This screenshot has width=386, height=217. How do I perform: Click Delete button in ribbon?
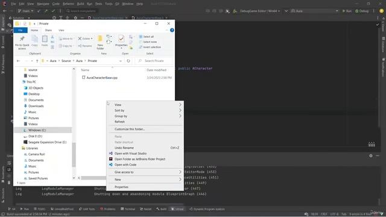[86, 39]
